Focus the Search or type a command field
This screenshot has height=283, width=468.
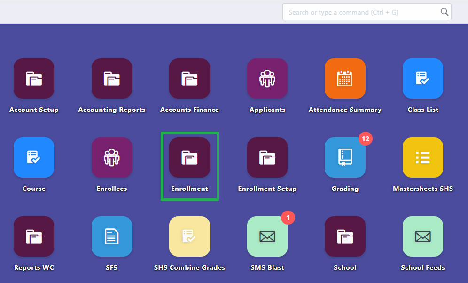[x=367, y=12]
